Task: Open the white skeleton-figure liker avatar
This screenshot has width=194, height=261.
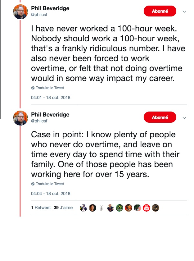Action: coord(102,208)
